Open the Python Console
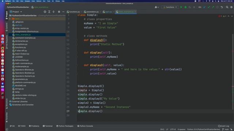The width and height of the screenshot is (234, 131). [x=85, y=126]
